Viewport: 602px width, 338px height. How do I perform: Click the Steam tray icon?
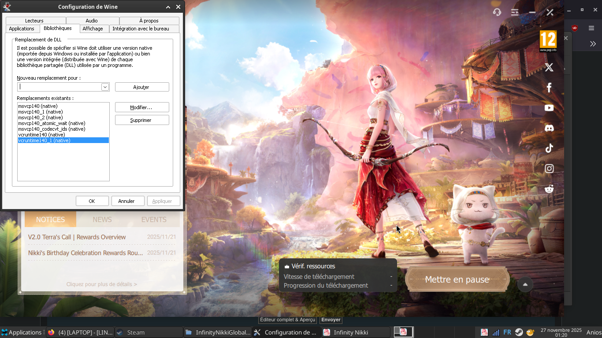[519, 332]
